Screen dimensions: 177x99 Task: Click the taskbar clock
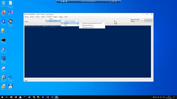169,97
